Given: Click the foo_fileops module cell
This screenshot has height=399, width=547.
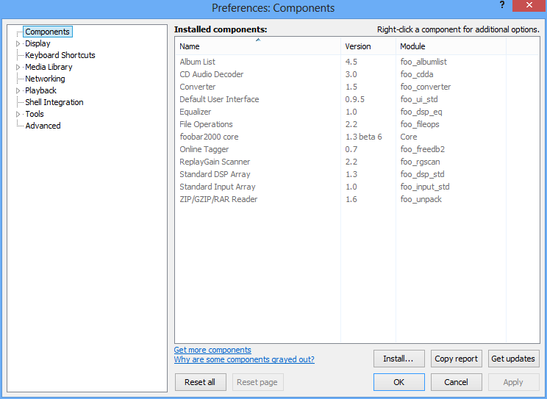Looking at the screenshot, I should (x=420, y=124).
